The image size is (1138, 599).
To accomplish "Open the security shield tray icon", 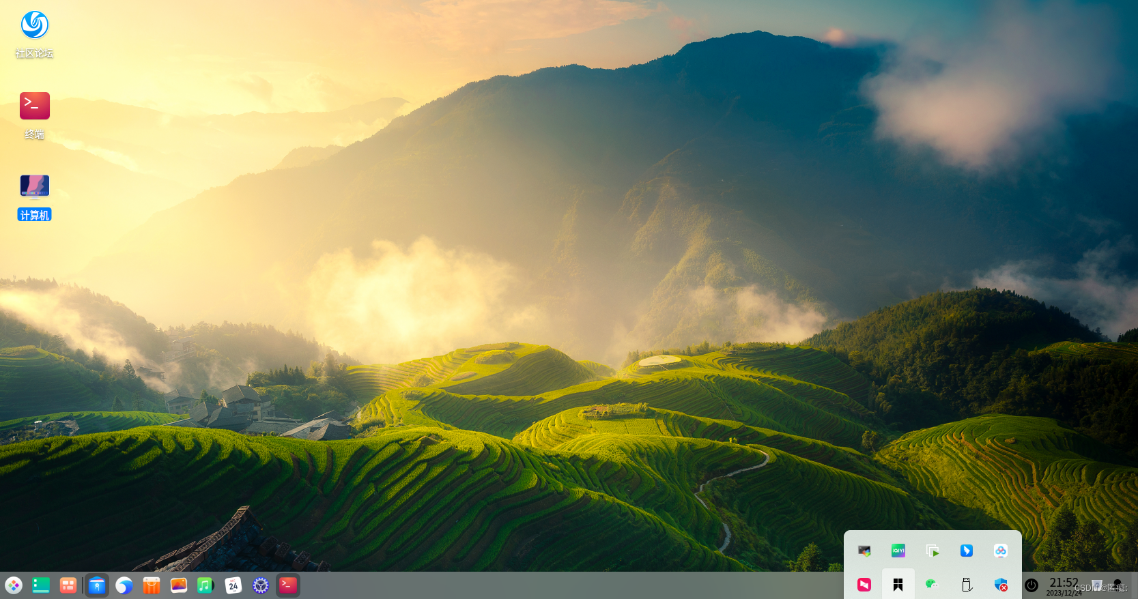I will click(1001, 585).
